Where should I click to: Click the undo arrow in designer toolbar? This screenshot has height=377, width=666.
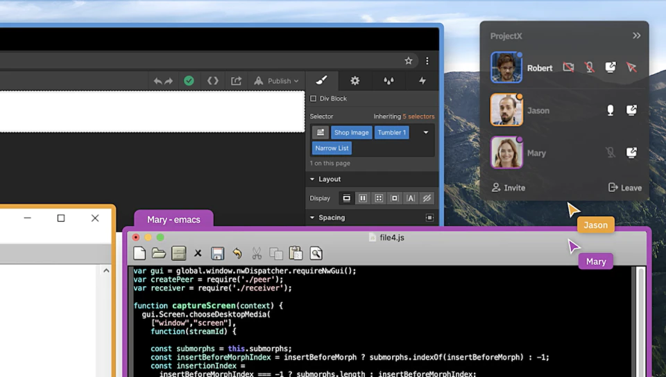coord(158,81)
